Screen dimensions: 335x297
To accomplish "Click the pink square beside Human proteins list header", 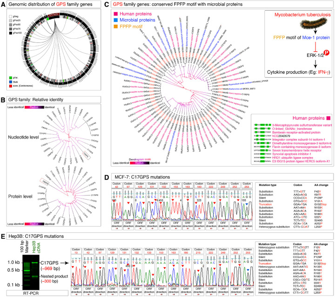I will point(328,118).
